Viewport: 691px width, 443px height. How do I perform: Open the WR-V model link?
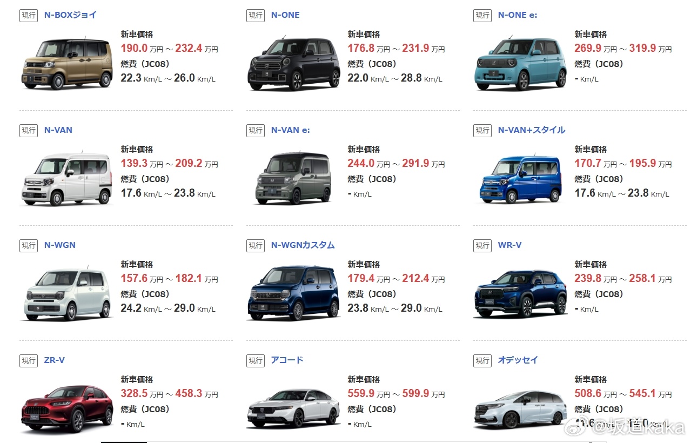pyautogui.click(x=509, y=245)
